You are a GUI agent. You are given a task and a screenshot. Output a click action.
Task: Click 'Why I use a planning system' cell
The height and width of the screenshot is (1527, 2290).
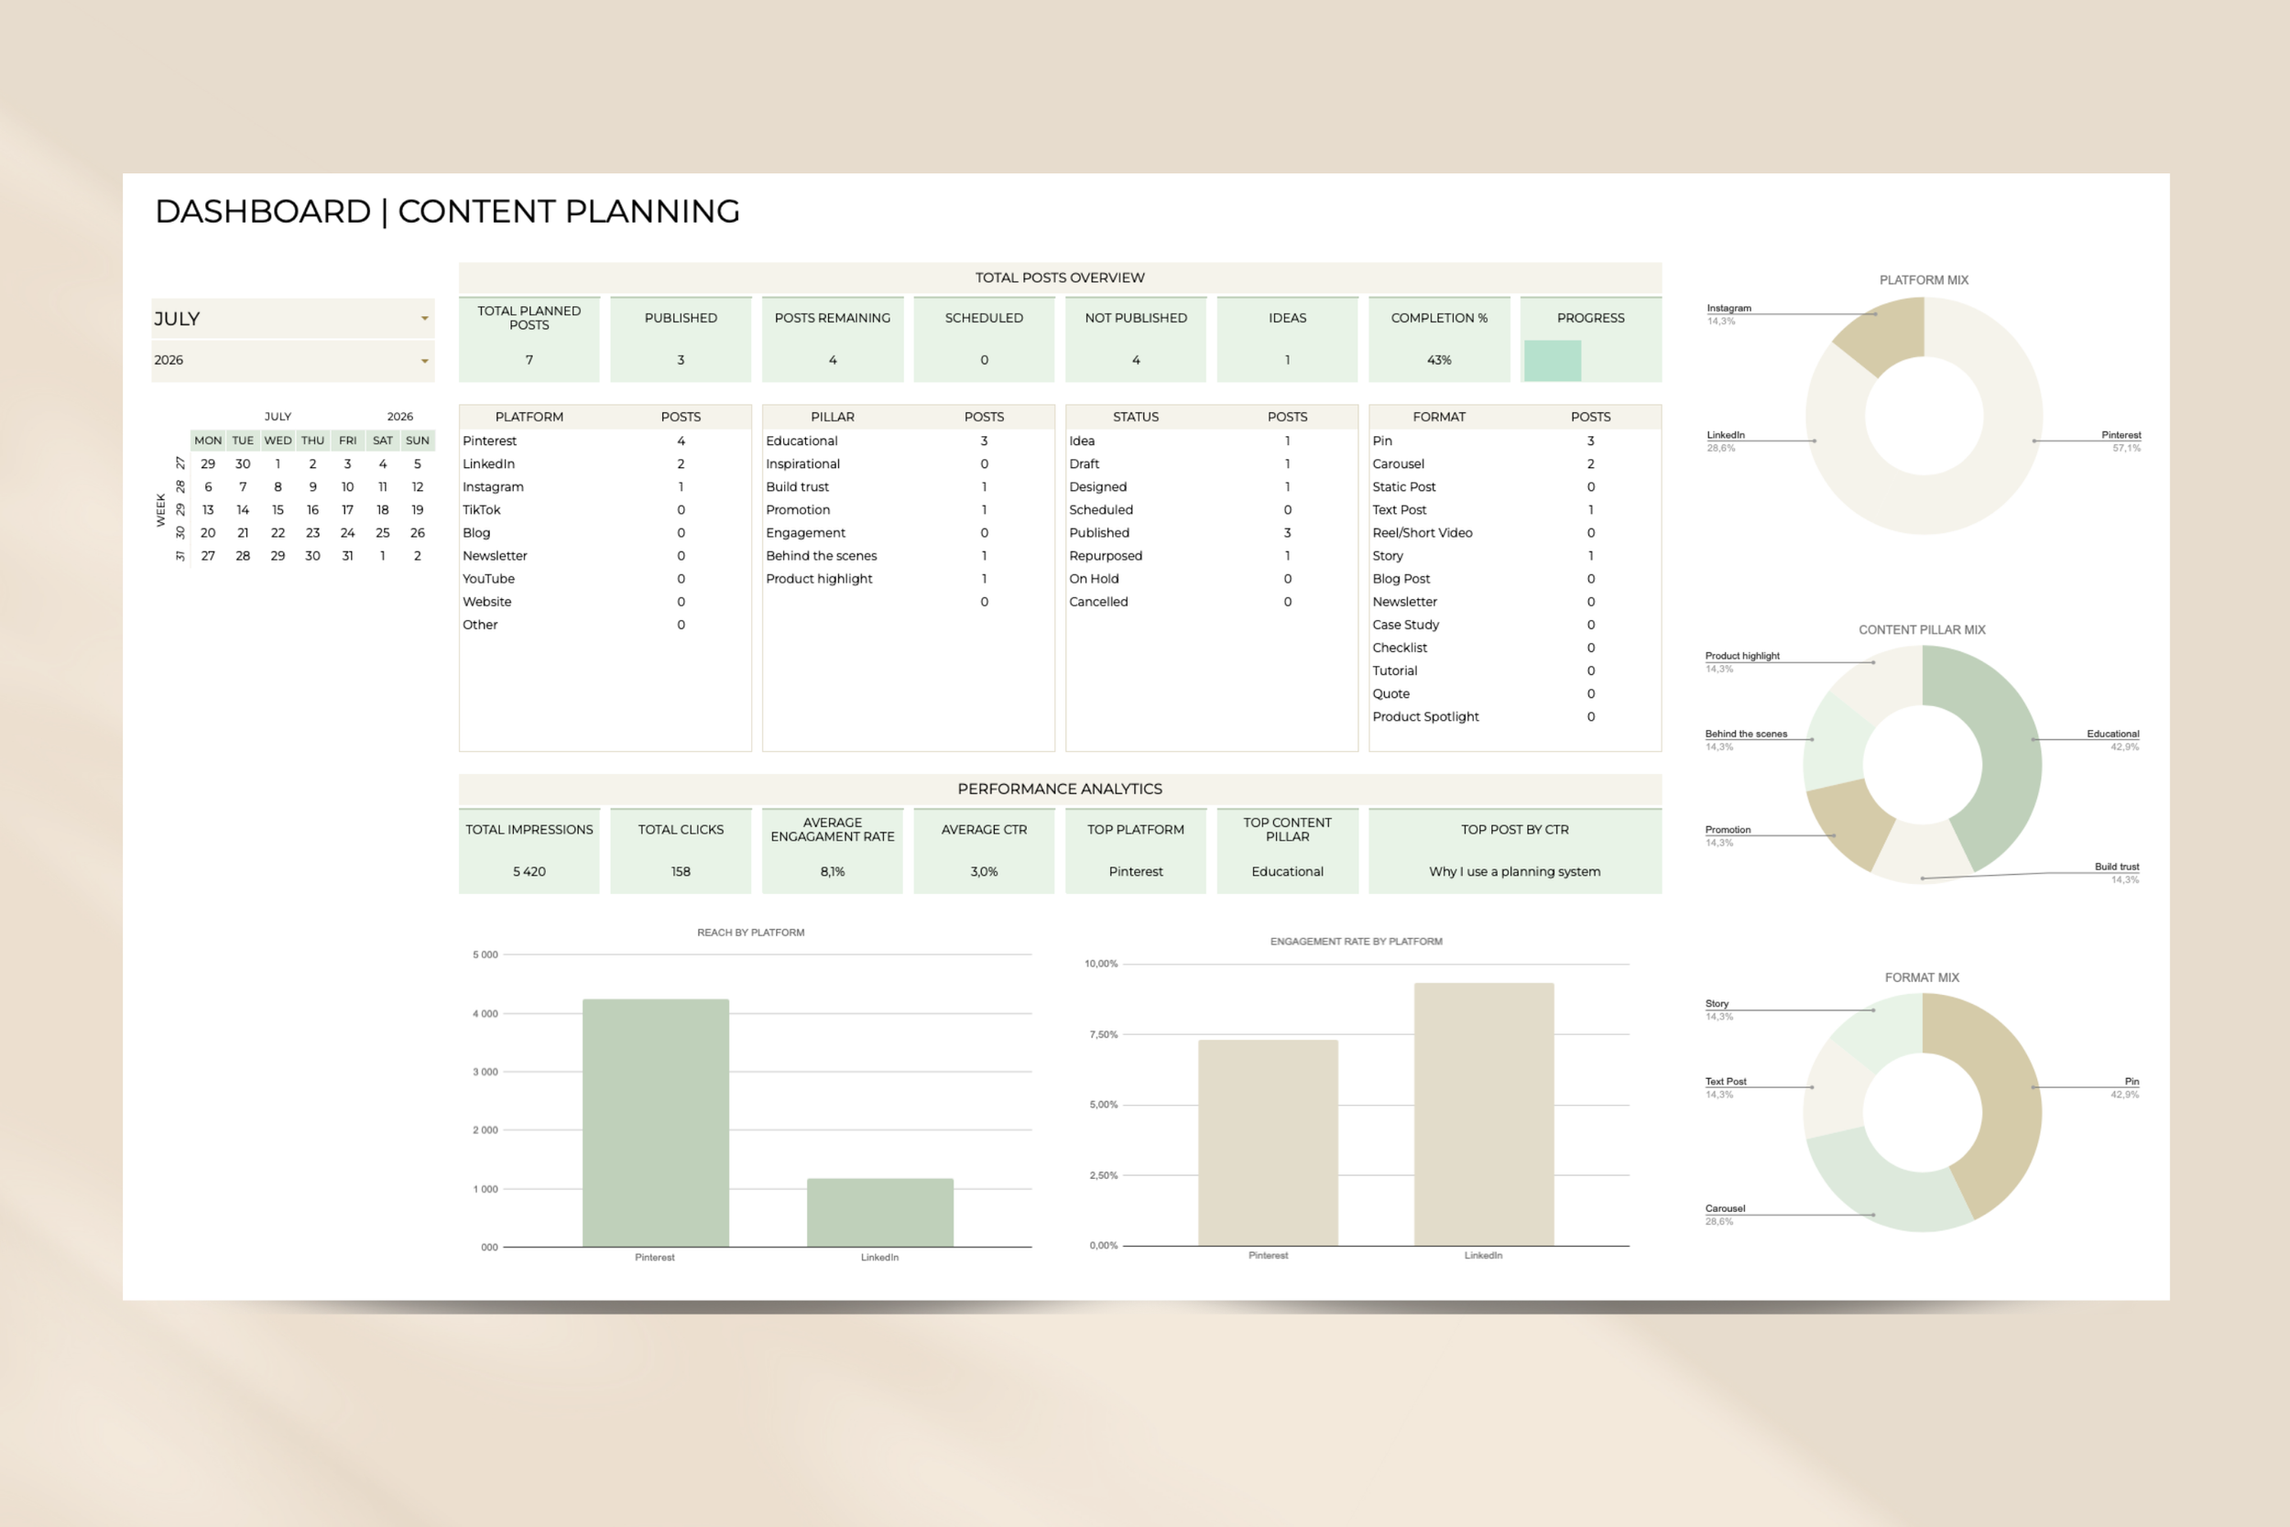point(1515,872)
